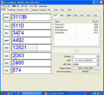Open the keyboard icon in system tray
Viewport: 104px width, 95px height.
click(85, 93)
